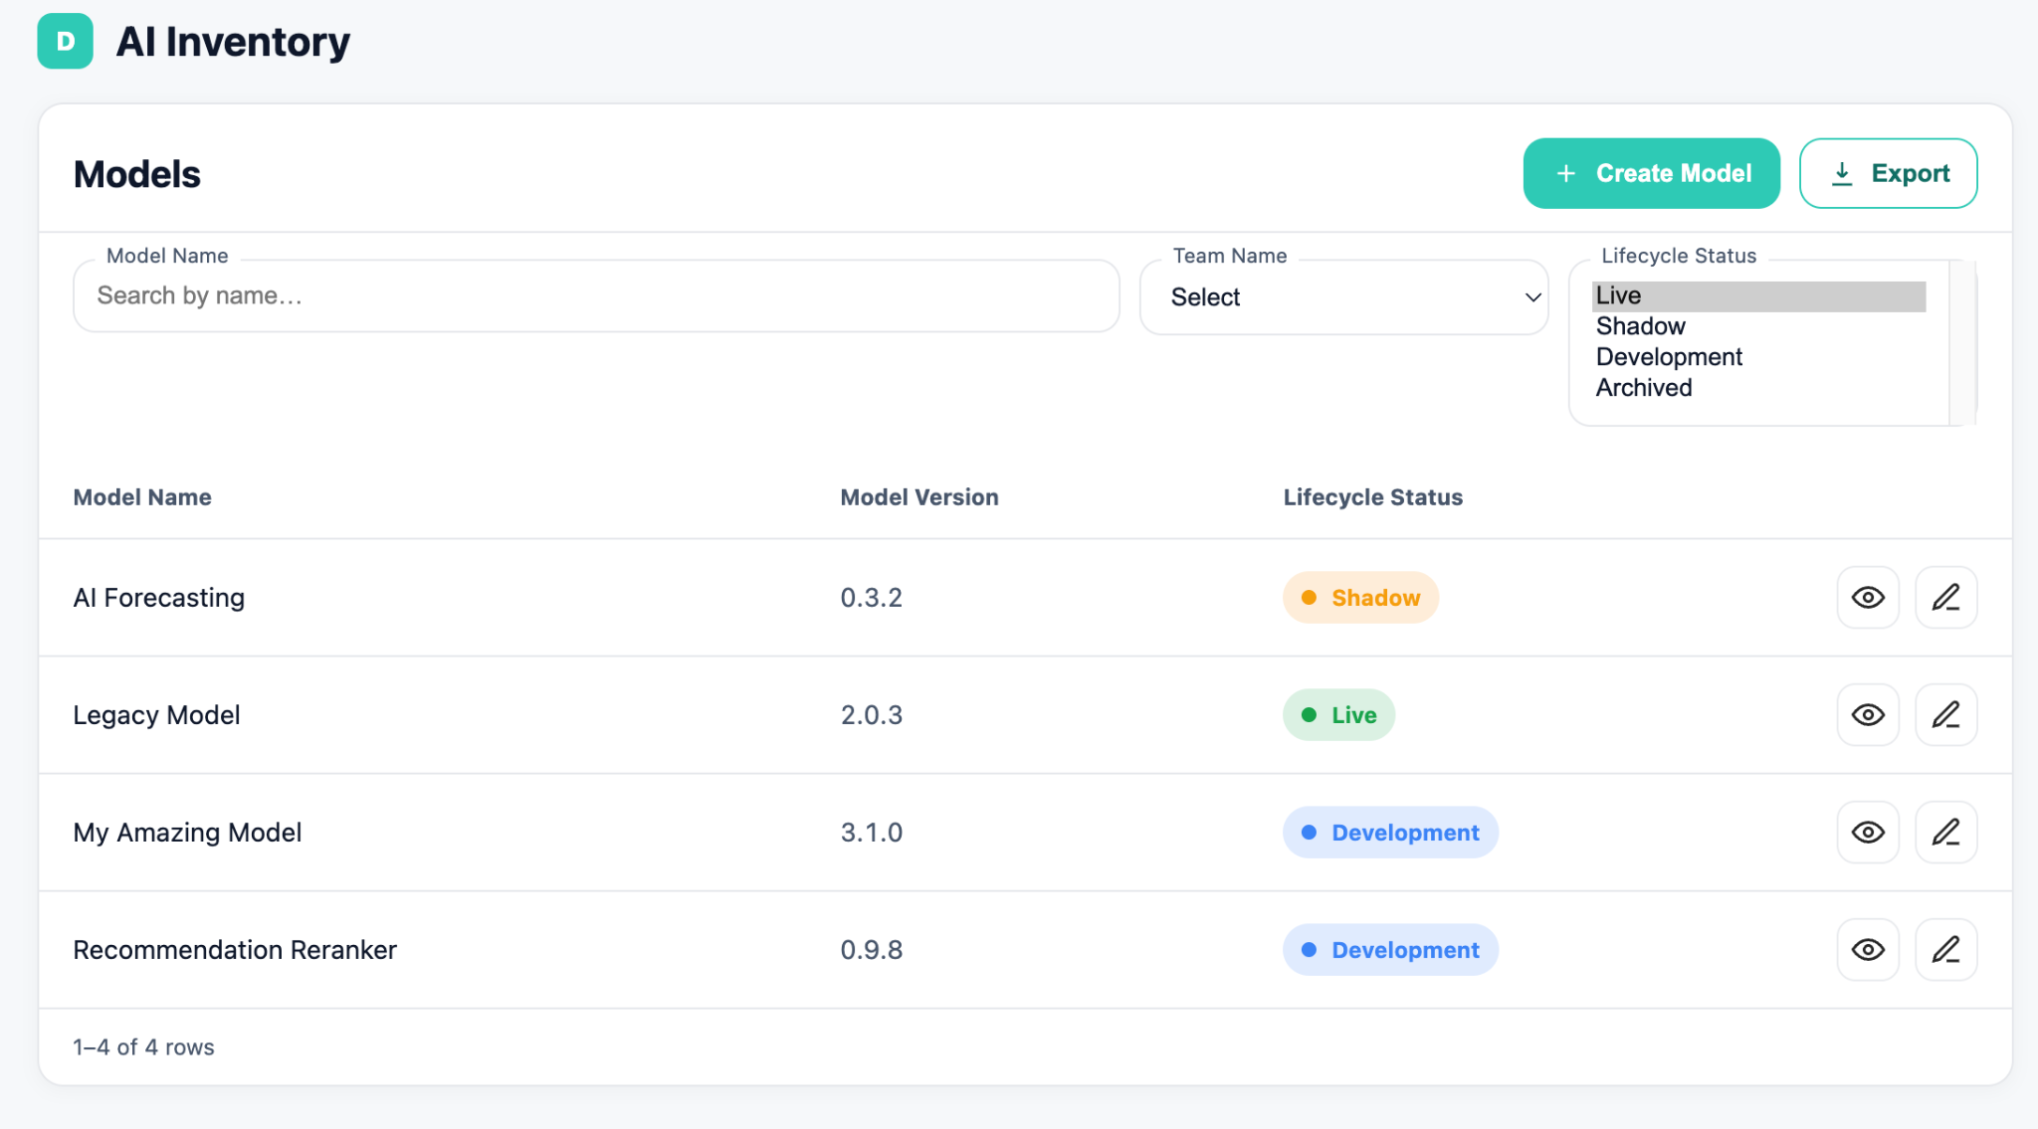
Task: Click the Live status badge on Legacy Model
Action: [1338, 714]
